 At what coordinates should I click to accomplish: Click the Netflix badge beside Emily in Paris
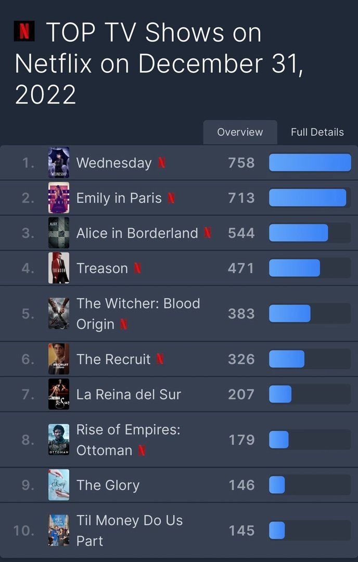[171, 198]
